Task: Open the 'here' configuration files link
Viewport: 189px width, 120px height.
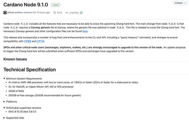Action: point(85,31)
